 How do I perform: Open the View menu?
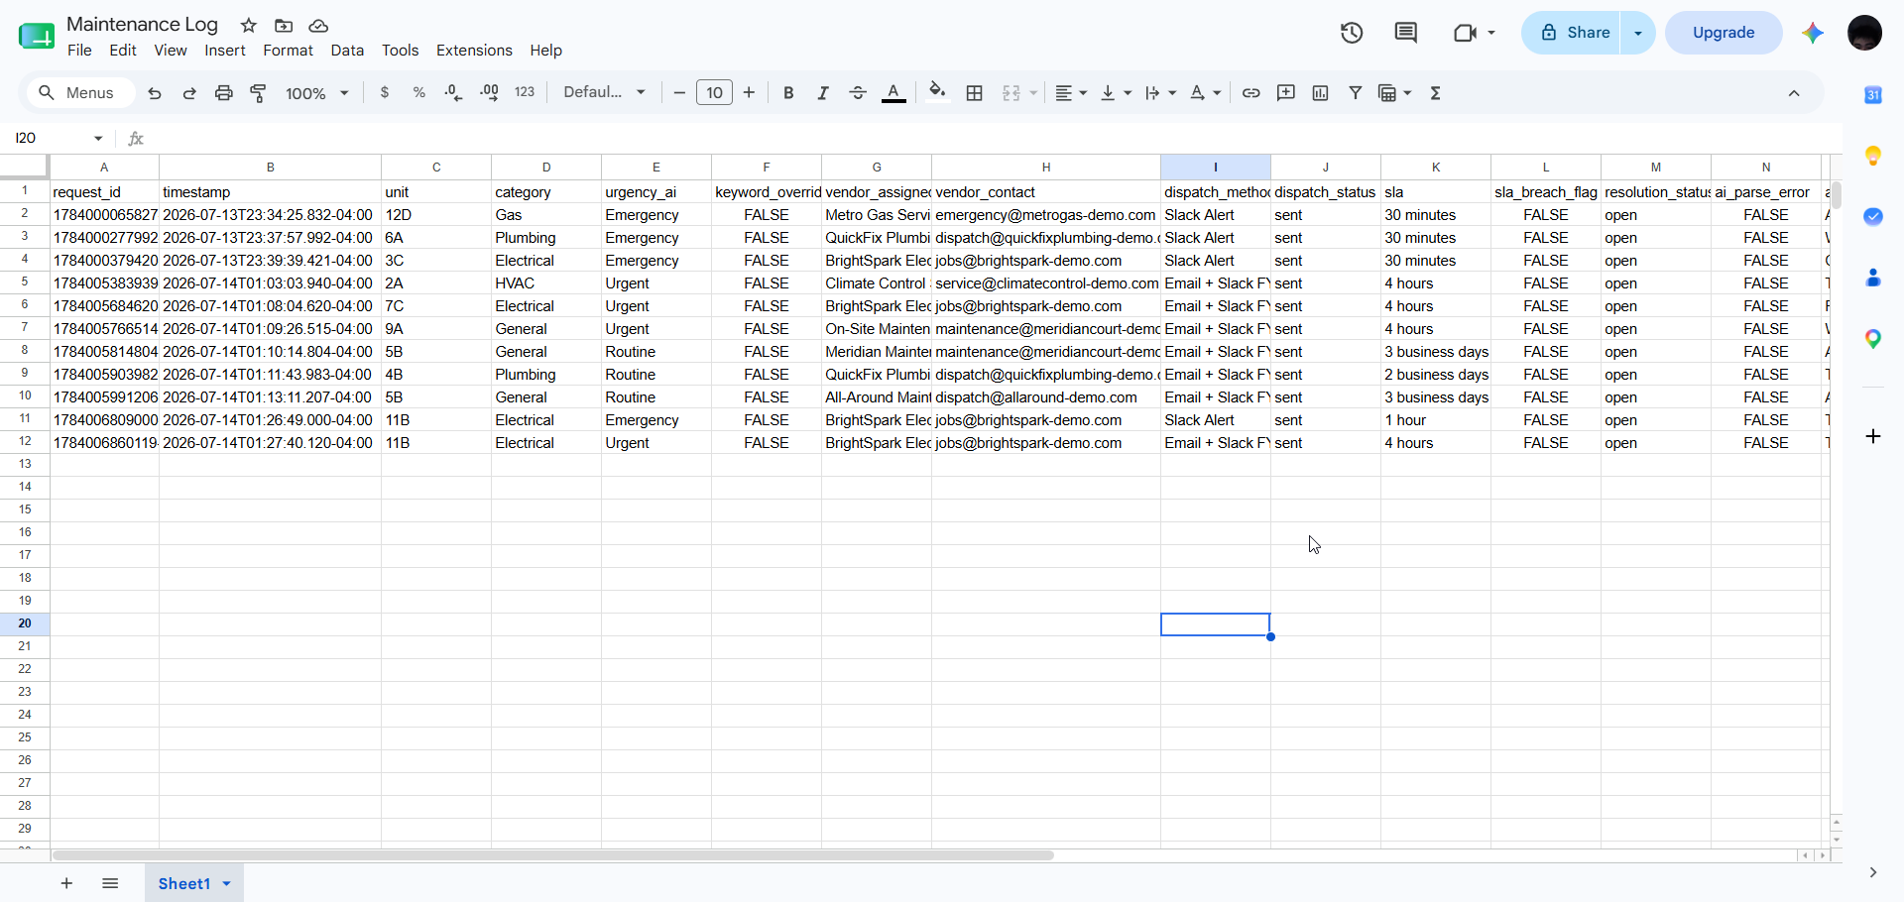(171, 51)
